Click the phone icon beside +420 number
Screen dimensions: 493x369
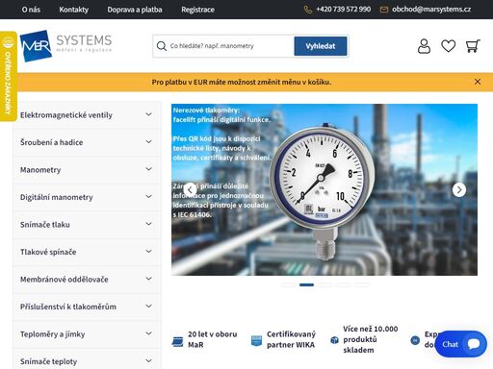click(308, 10)
